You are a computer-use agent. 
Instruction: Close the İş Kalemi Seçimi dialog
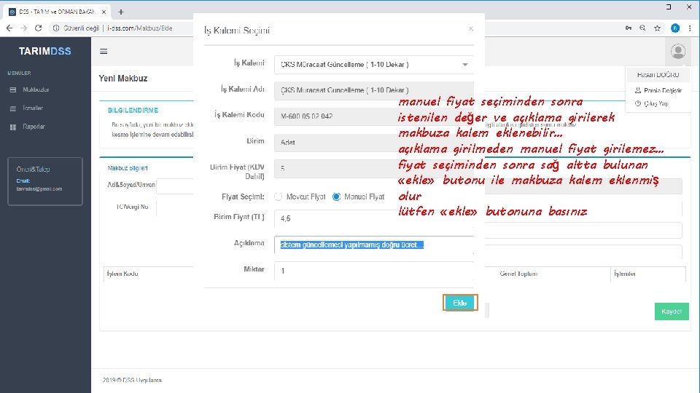tap(470, 29)
